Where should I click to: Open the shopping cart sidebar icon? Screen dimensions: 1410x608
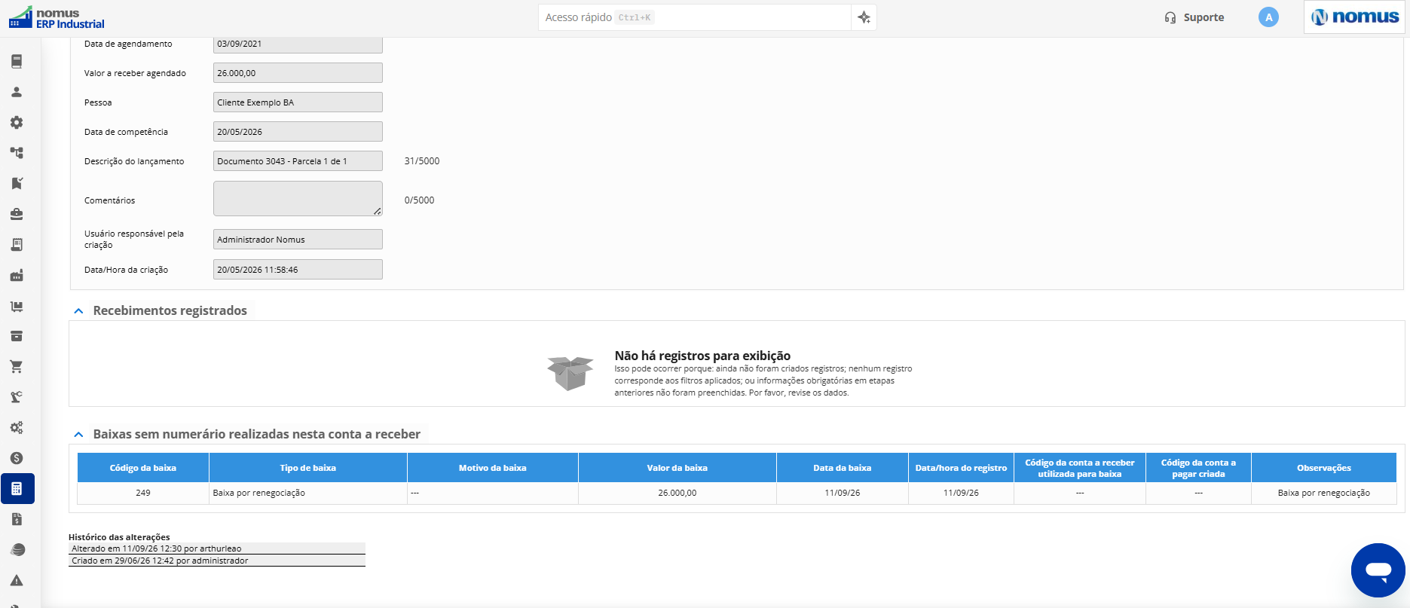click(17, 367)
